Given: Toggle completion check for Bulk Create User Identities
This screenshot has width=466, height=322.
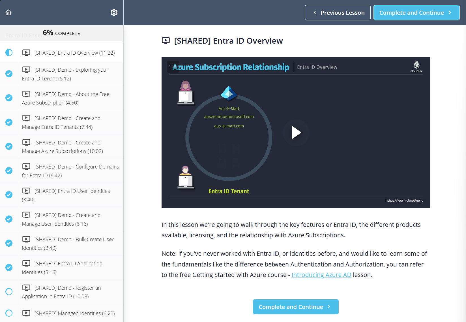Looking at the screenshot, I should click(9, 243).
